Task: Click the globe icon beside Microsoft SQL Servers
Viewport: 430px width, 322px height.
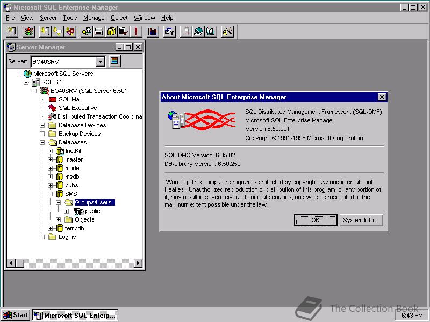Action: (x=27, y=74)
